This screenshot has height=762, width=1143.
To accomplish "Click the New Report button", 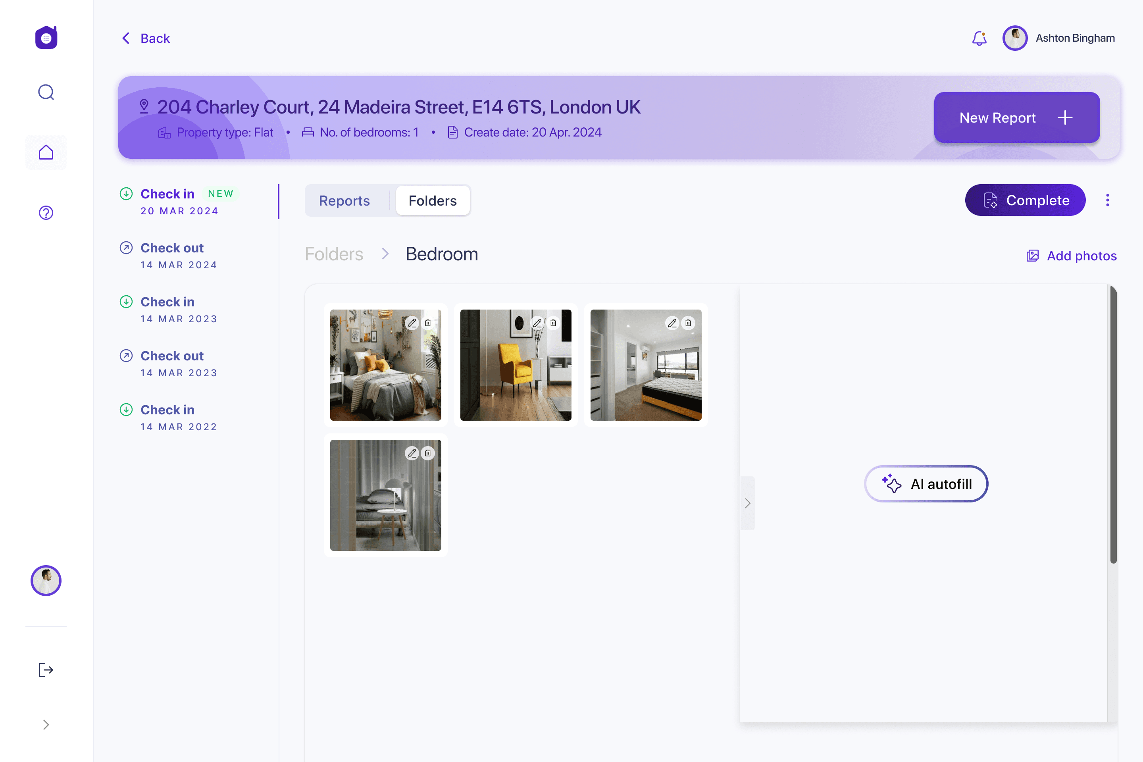I will pyautogui.click(x=1017, y=117).
